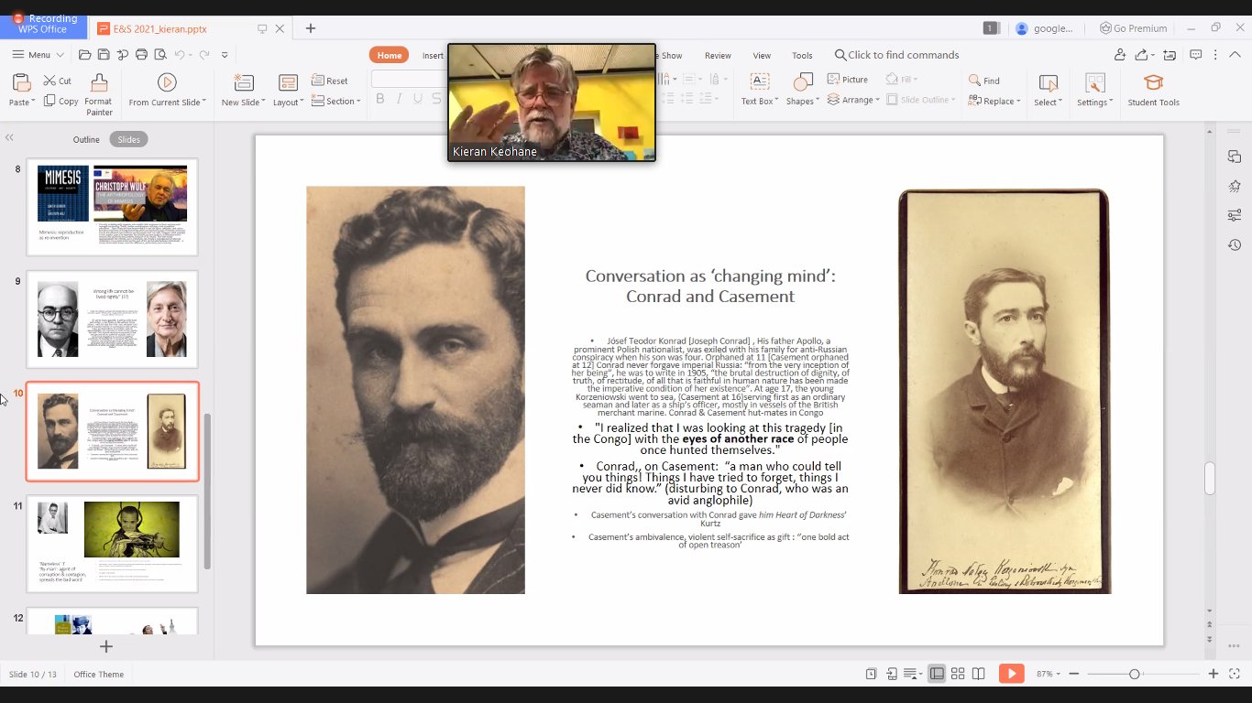
Task: Add a slide with the plus below thumbnails
Action: (x=106, y=646)
